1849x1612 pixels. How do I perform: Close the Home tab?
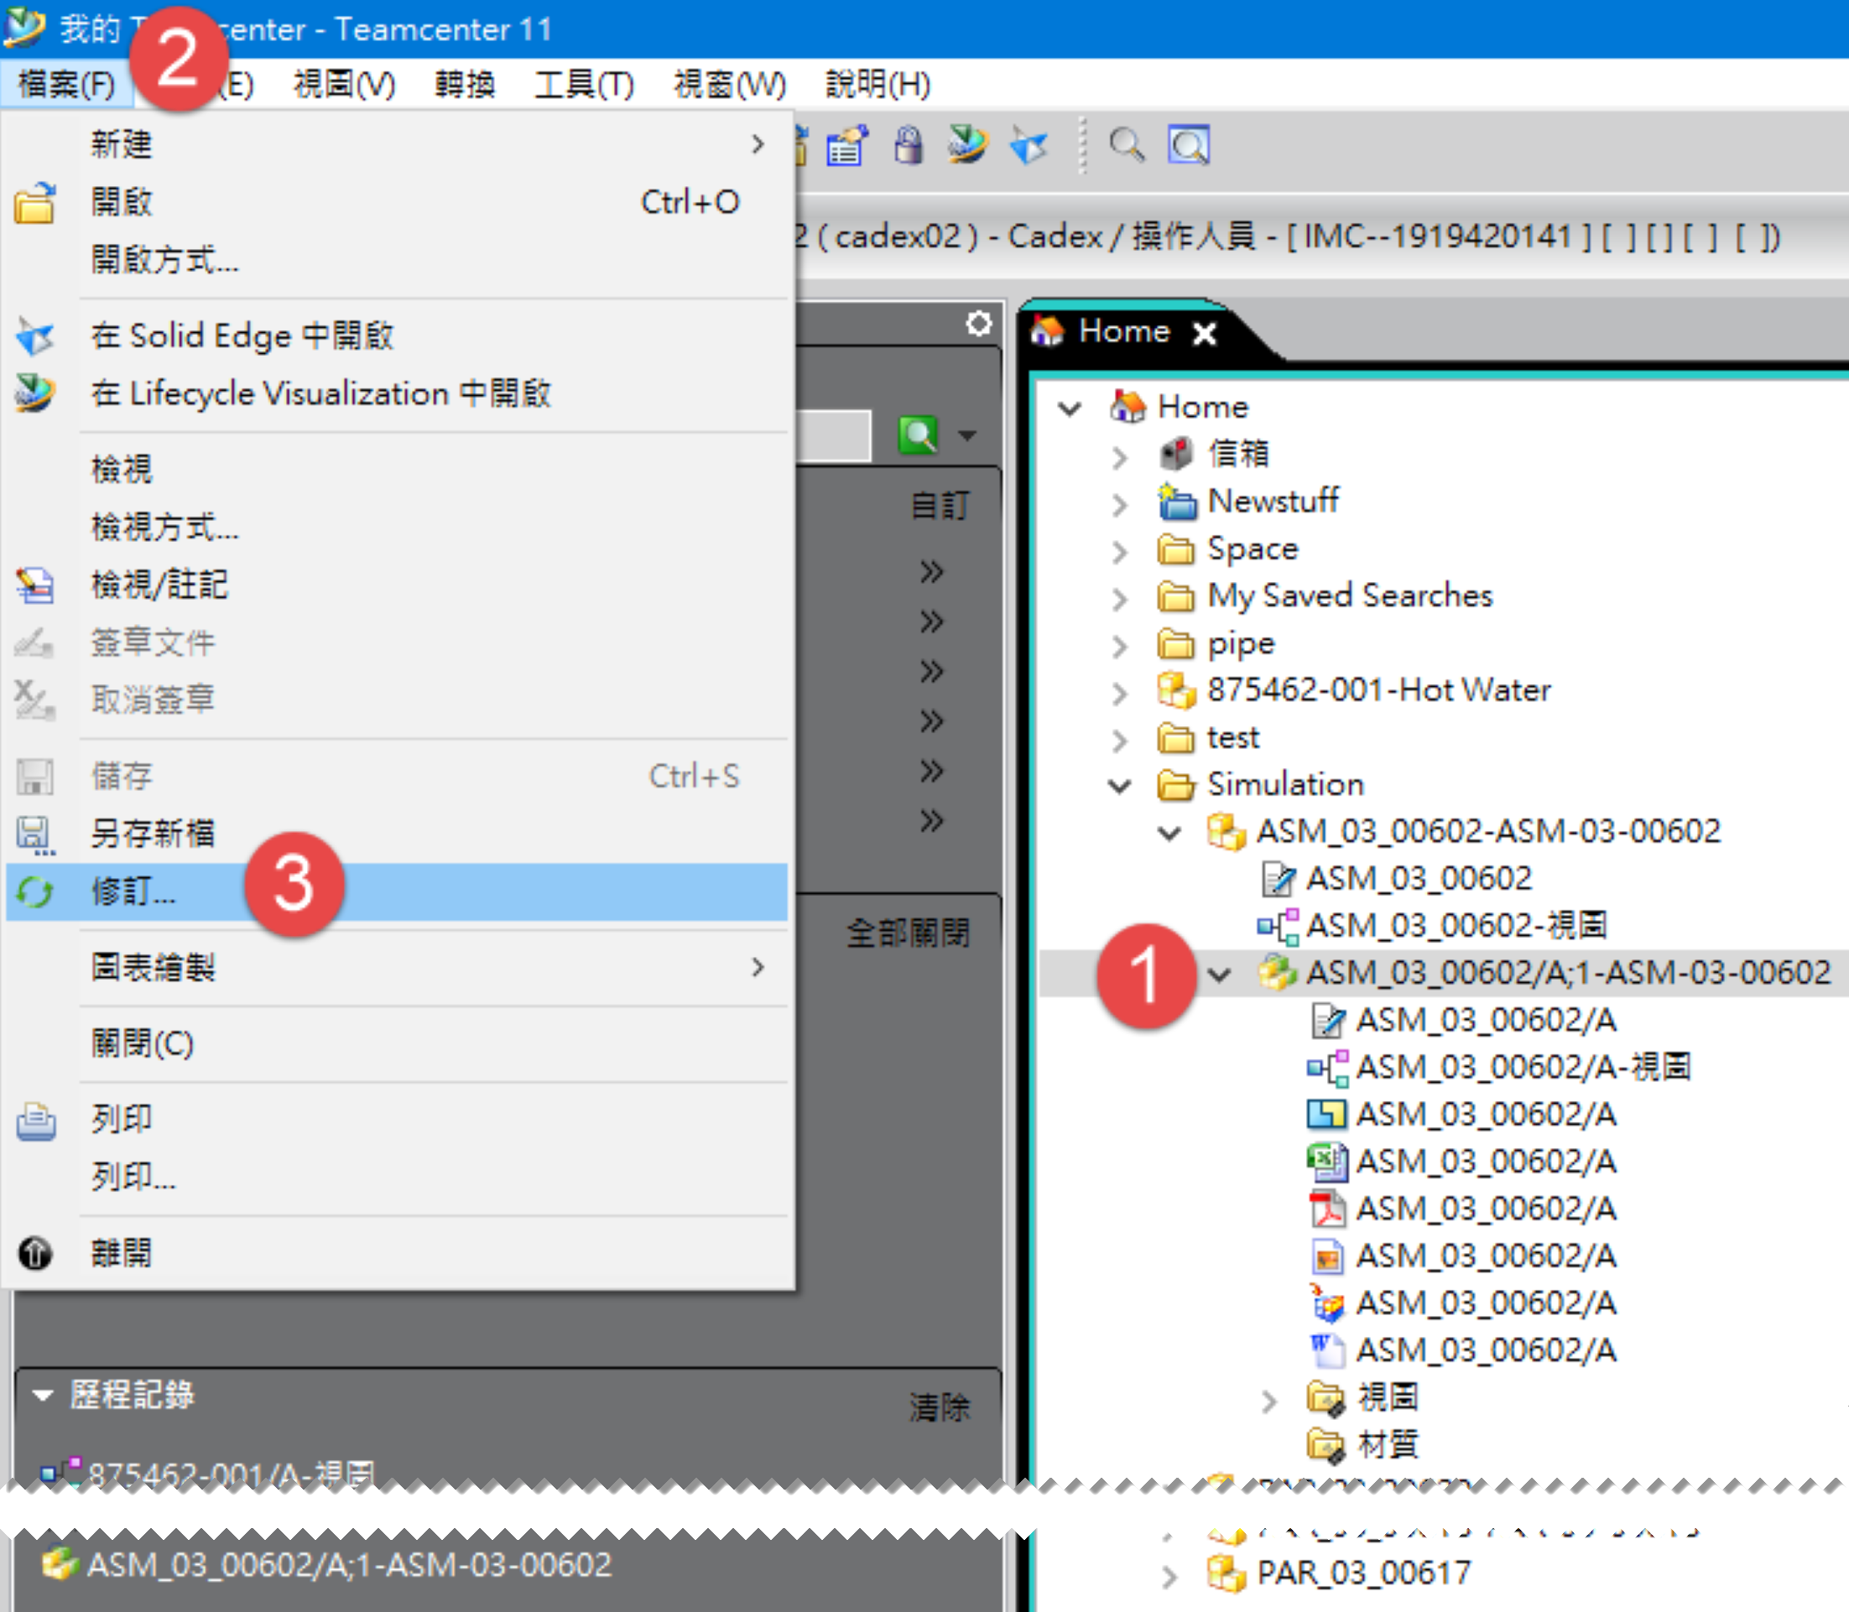coord(1205,335)
